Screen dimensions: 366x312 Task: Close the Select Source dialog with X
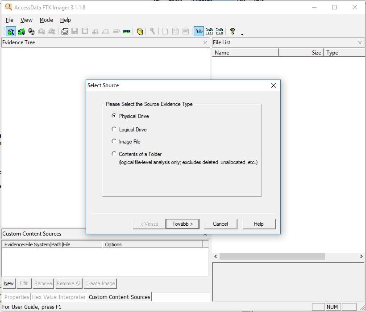[x=274, y=85]
